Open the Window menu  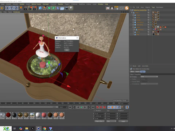point(101,4)
